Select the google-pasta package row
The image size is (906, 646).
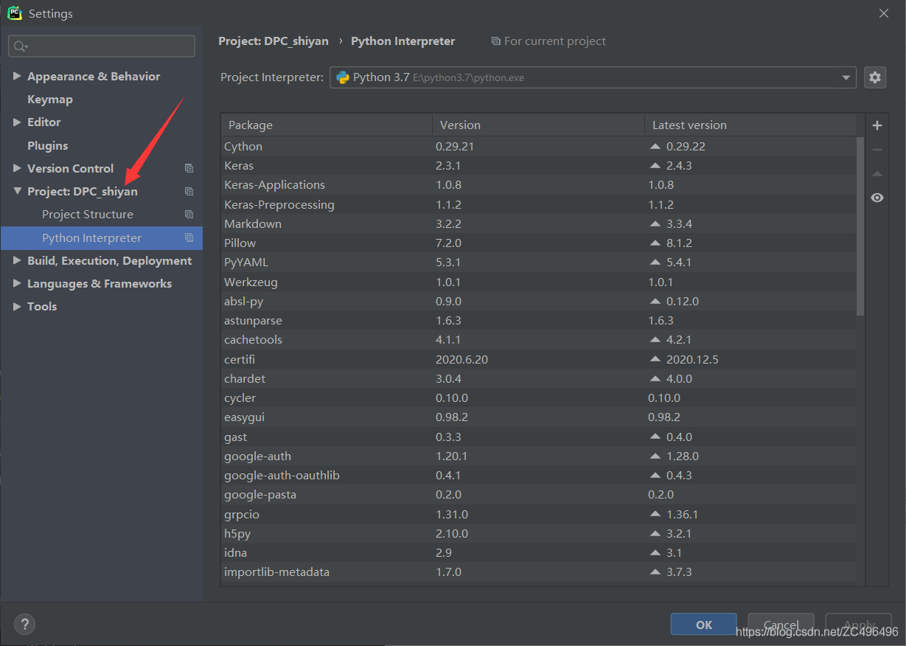539,494
